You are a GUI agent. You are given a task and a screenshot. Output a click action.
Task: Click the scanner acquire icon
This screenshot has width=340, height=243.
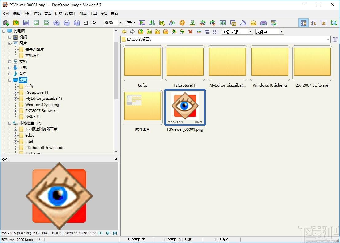point(243,23)
